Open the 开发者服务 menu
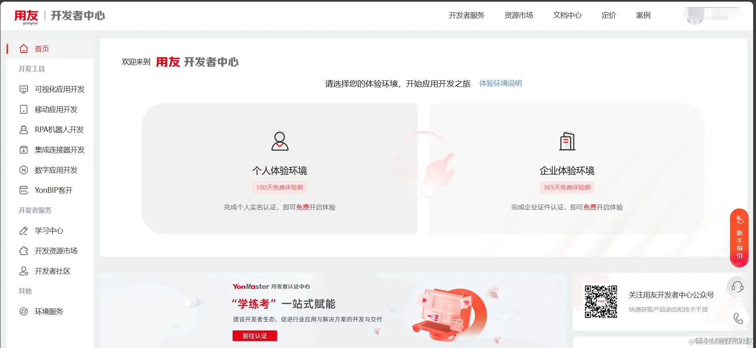The width and height of the screenshot is (756, 348). pos(466,15)
